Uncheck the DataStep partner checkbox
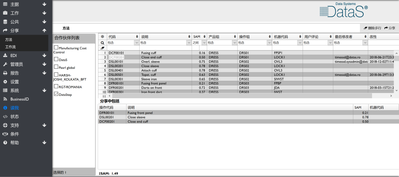The height and width of the screenshot is (177, 399). [x=56, y=94]
